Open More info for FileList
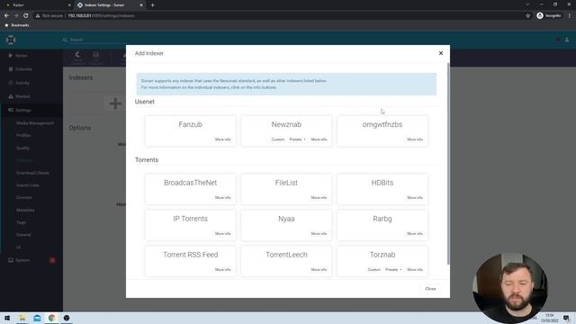This screenshot has height=324, width=576. pyautogui.click(x=319, y=198)
